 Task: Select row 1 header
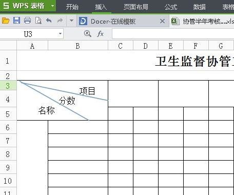click(8, 61)
